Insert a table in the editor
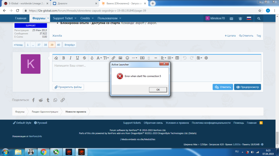Screen dimensions: 279x156 (x=177, y=58)
